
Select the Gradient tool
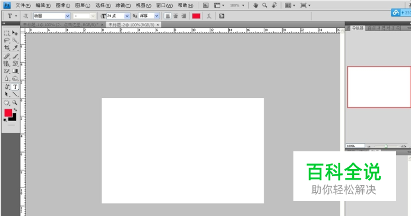(x=15, y=71)
